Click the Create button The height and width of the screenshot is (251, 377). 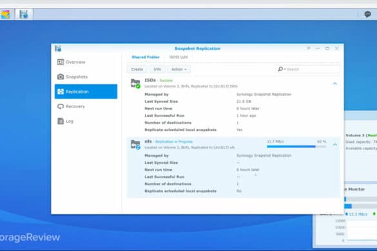(x=137, y=69)
